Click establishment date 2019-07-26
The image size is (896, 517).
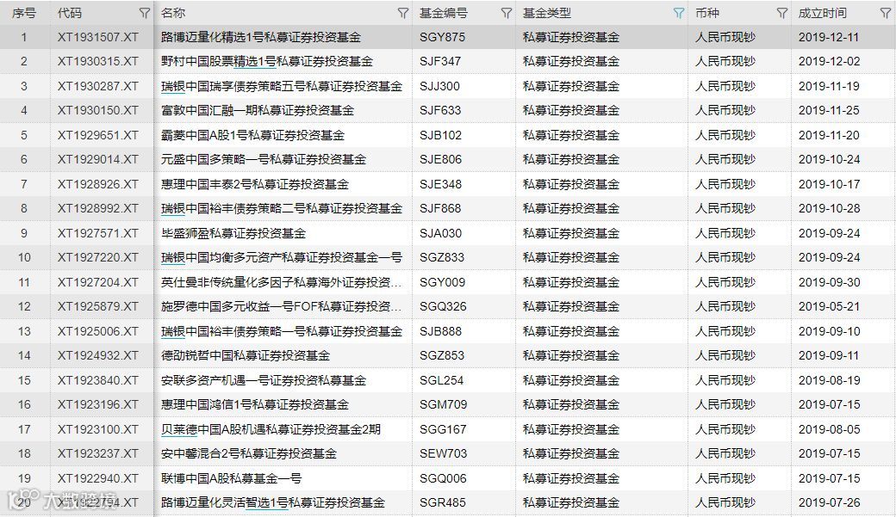[829, 502]
